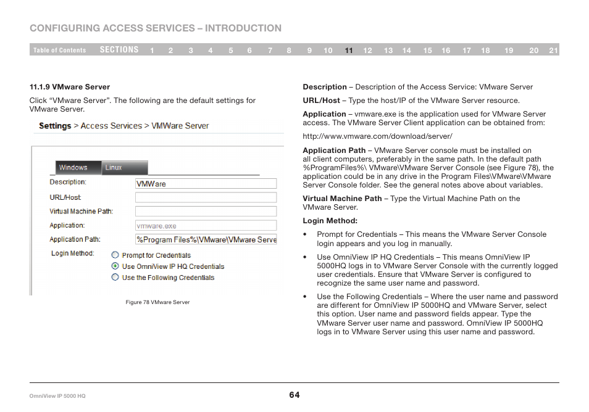Jump to section 9

tap(309, 51)
